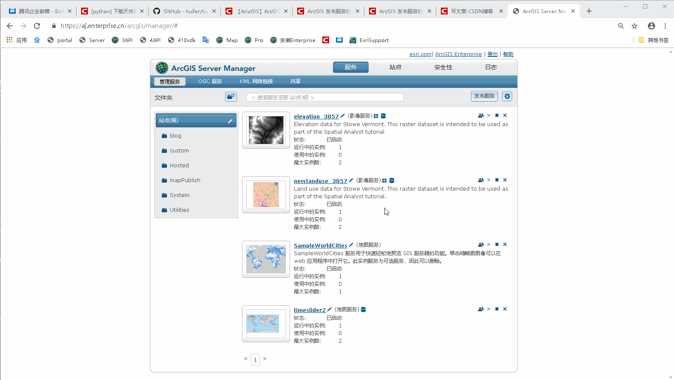Image resolution: width=674 pixels, height=380 pixels.
Task: Open the SampleWorldCities service link
Action: (321, 245)
